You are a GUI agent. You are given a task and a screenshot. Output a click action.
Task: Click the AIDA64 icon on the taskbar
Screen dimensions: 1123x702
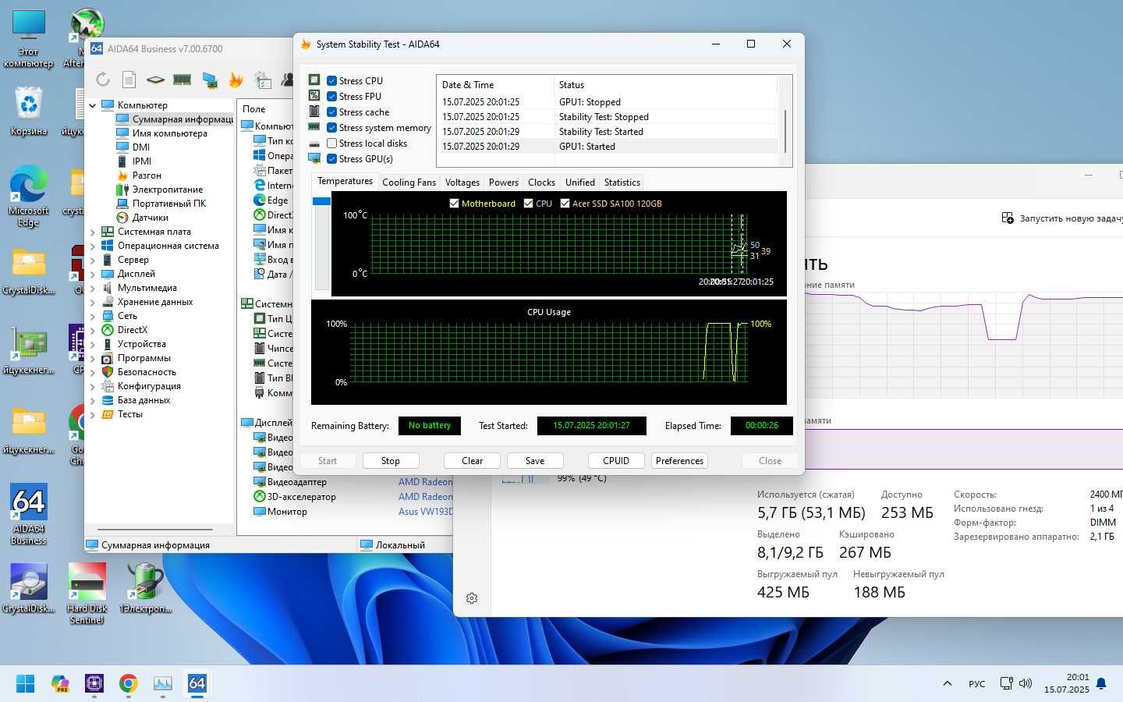coord(197,684)
